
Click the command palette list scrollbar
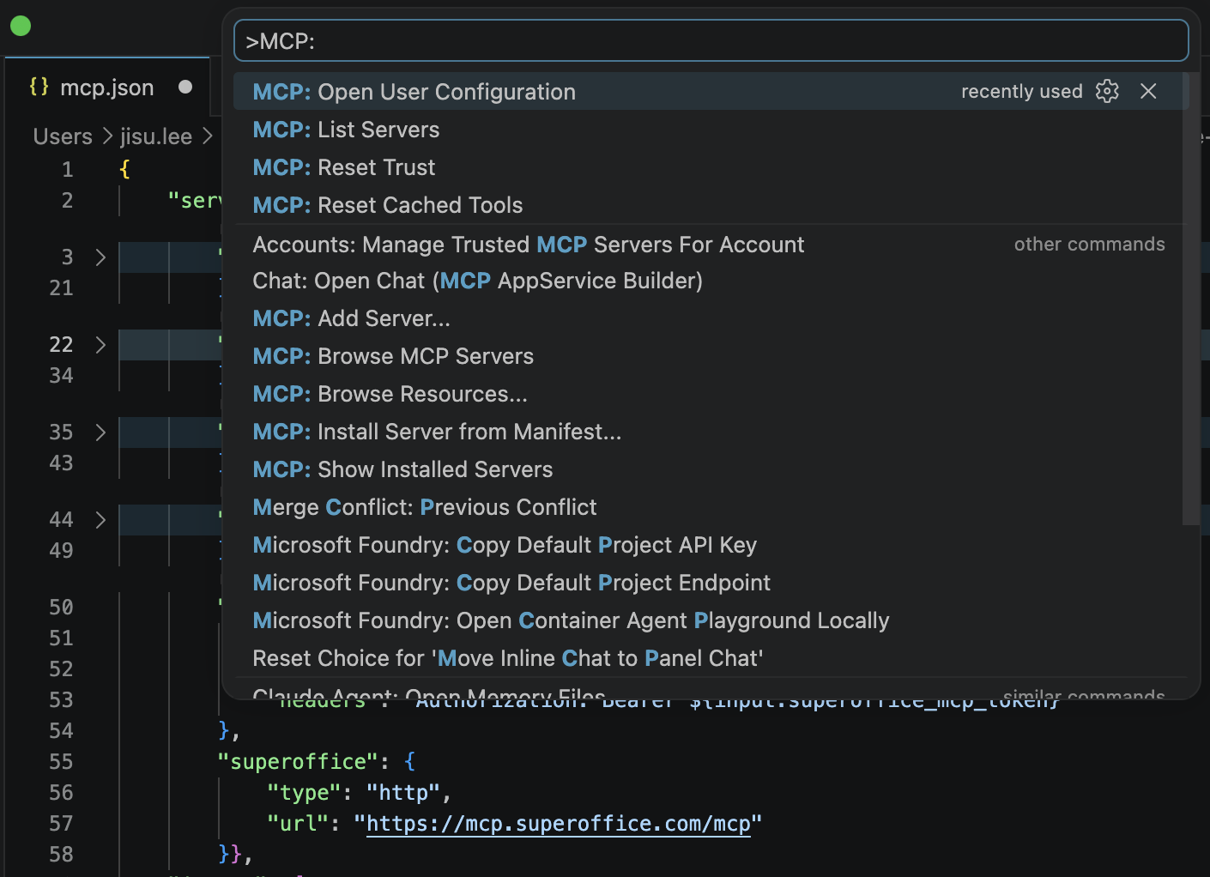[x=1190, y=299]
